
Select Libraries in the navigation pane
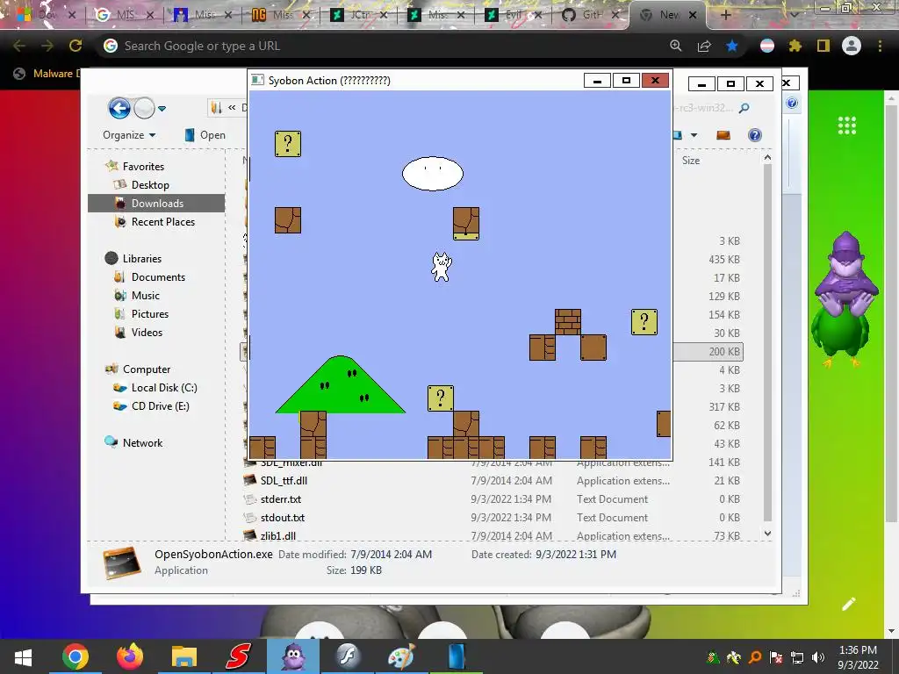coord(141,259)
